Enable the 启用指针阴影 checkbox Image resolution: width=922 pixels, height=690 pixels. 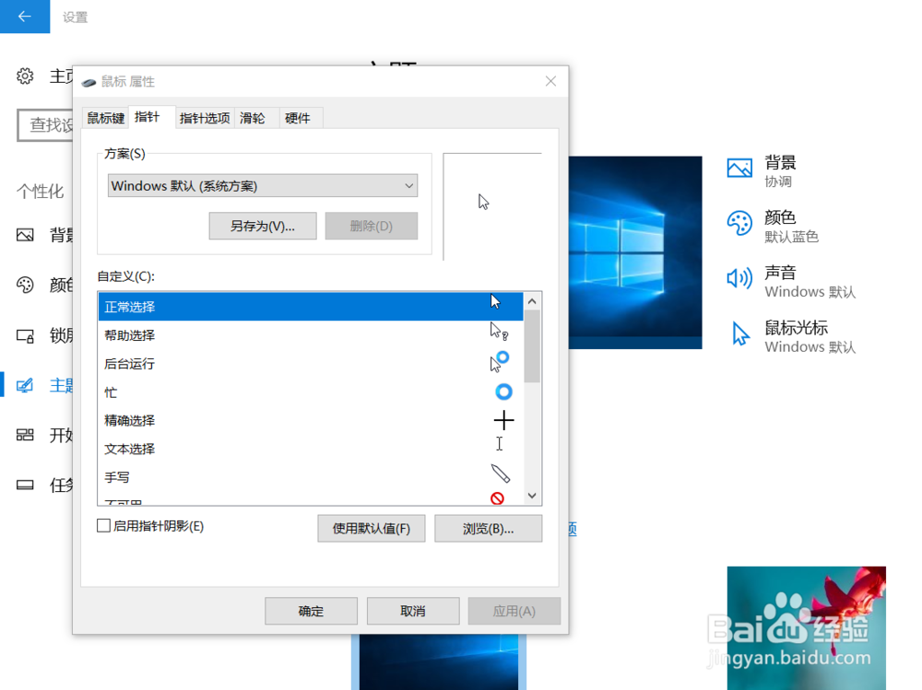[x=103, y=525]
